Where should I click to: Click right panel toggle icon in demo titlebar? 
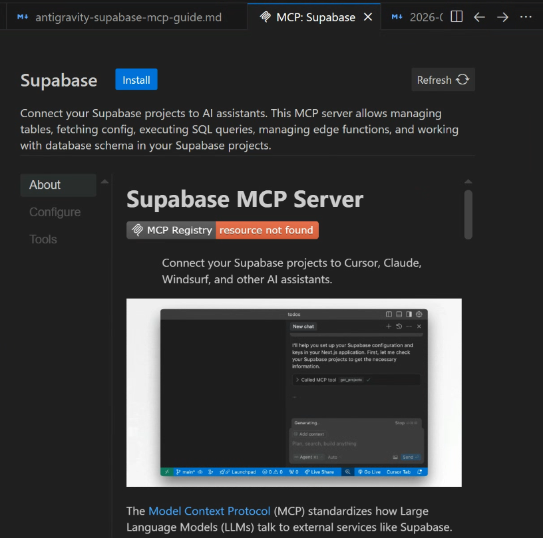(x=409, y=314)
